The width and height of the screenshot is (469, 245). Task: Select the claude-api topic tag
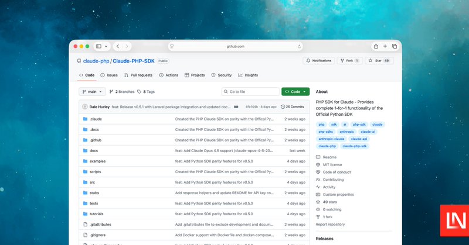point(359,139)
